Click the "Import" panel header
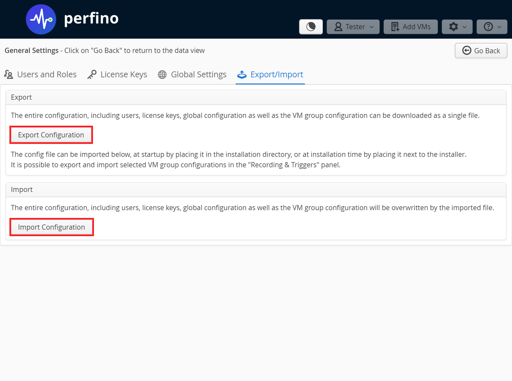512x381 pixels. point(256,190)
